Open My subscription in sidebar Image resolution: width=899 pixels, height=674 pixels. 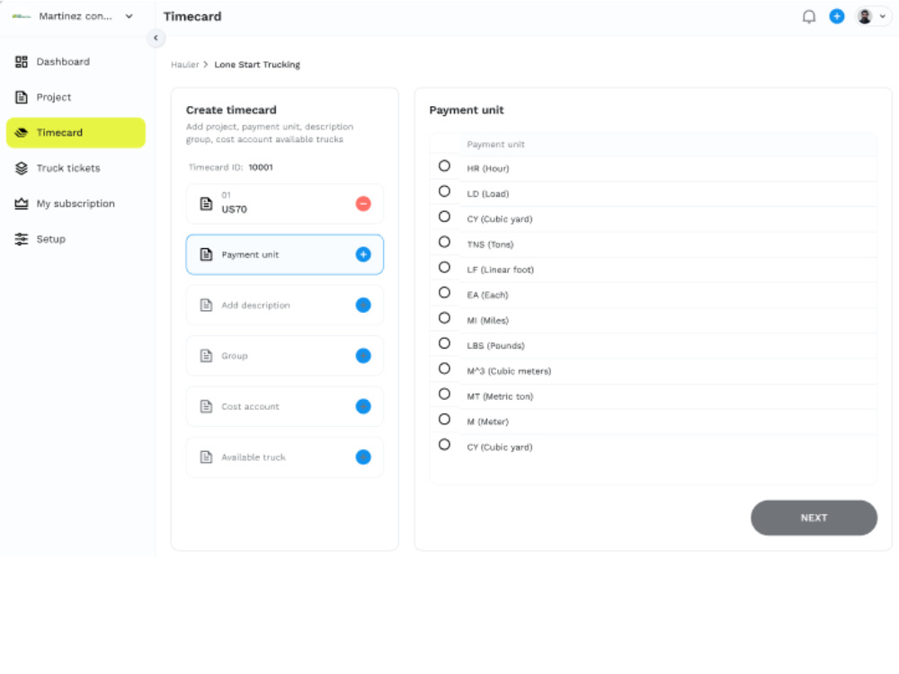pyautogui.click(x=76, y=204)
